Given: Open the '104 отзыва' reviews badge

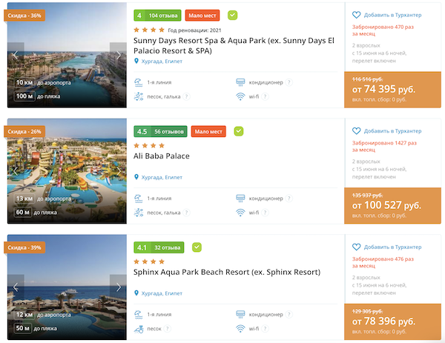Looking at the screenshot, I should pyautogui.click(x=162, y=15).
